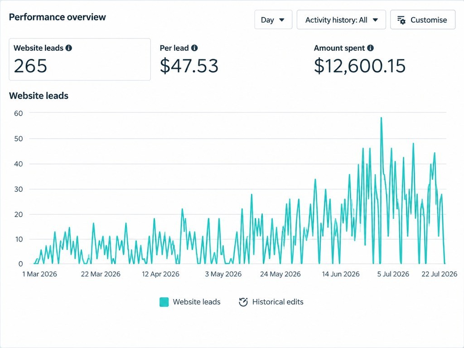The height and width of the screenshot is (348, 464).
Task: Click the 40 y-axis label
Action: [18, 164]
